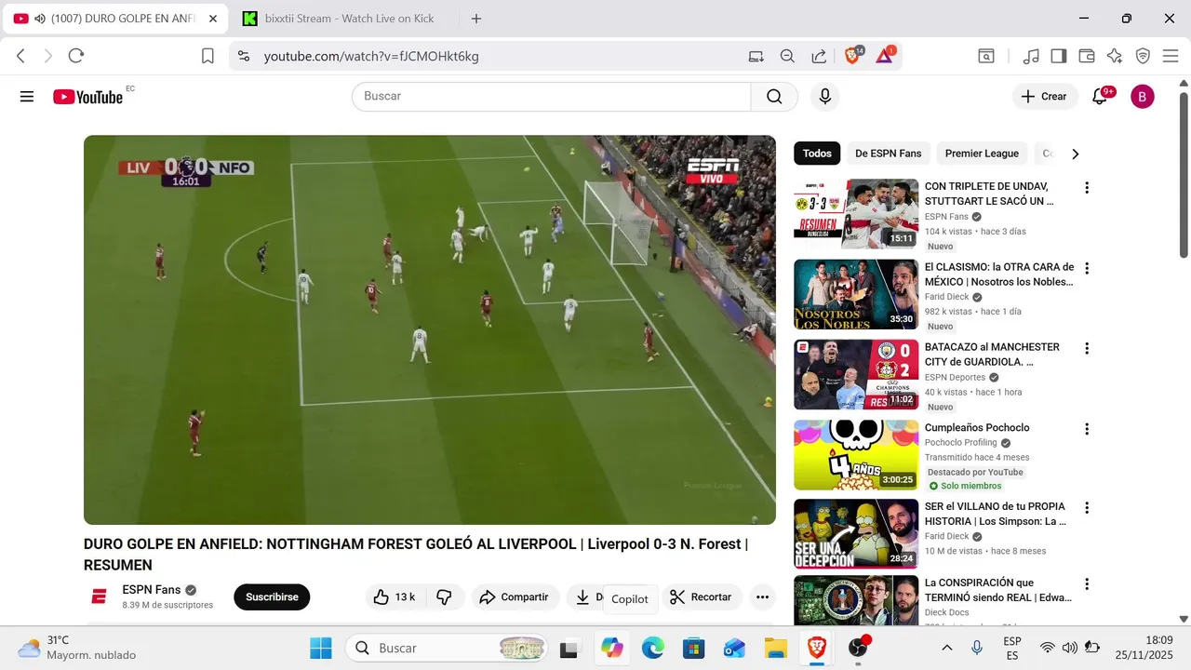Open the Windows Start menu

(x=320, y=648)
